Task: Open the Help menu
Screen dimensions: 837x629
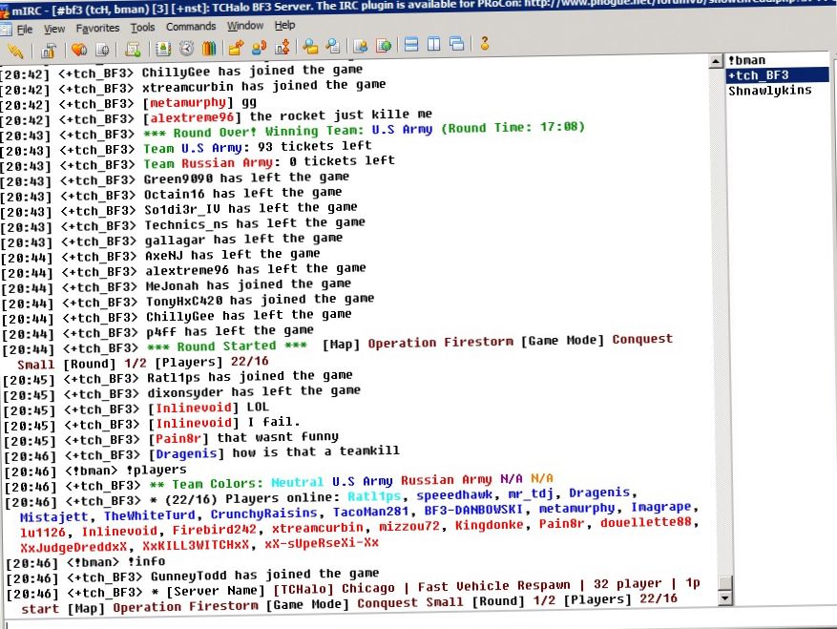Action: (284, 25)
